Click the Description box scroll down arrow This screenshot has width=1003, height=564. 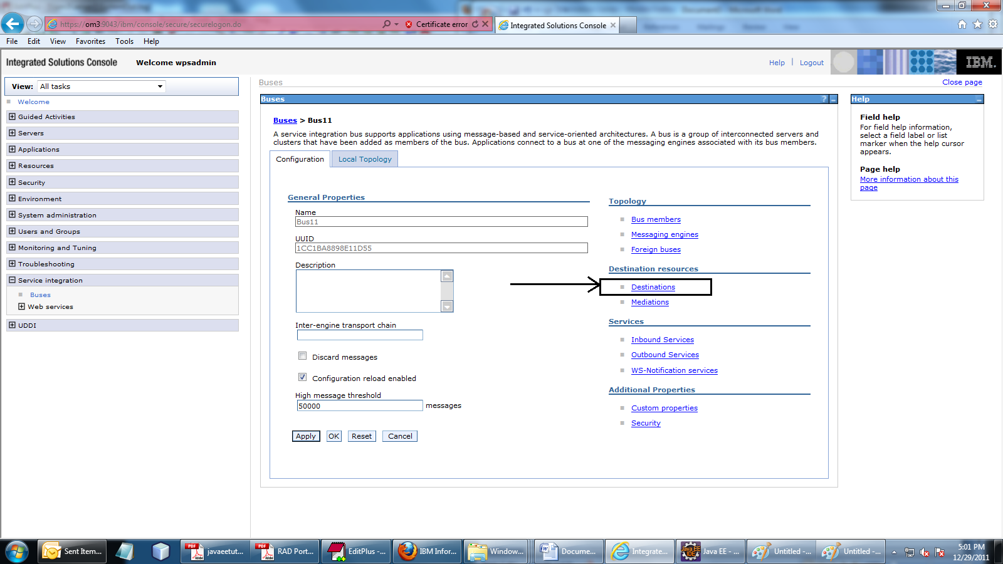tap(447, 306)
